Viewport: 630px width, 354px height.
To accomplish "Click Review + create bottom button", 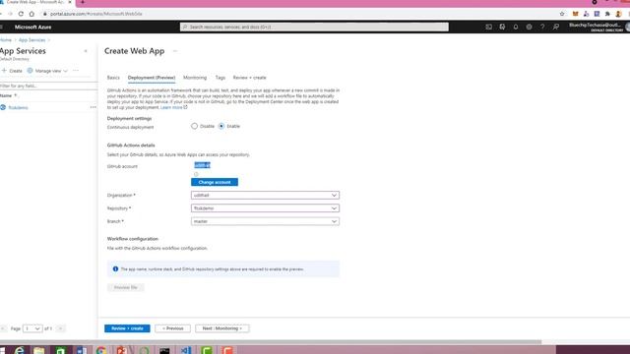I will click(127, 328).
